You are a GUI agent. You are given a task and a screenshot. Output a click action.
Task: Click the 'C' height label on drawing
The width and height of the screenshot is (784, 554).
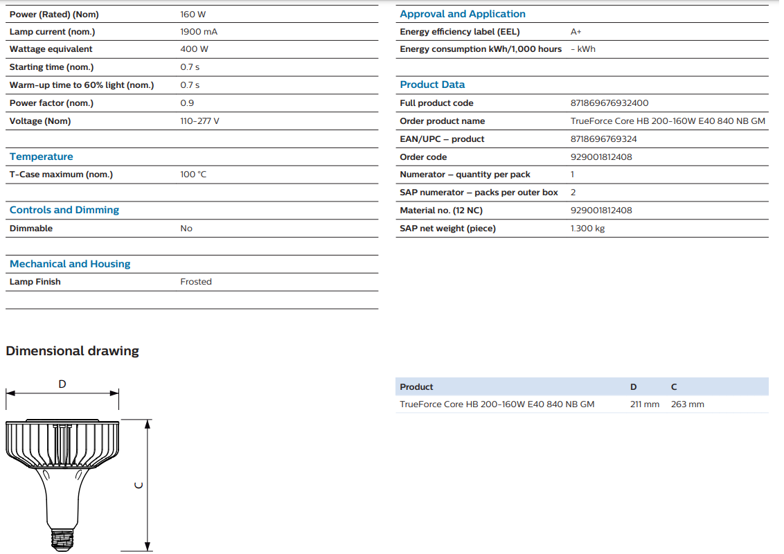(139, 485)
